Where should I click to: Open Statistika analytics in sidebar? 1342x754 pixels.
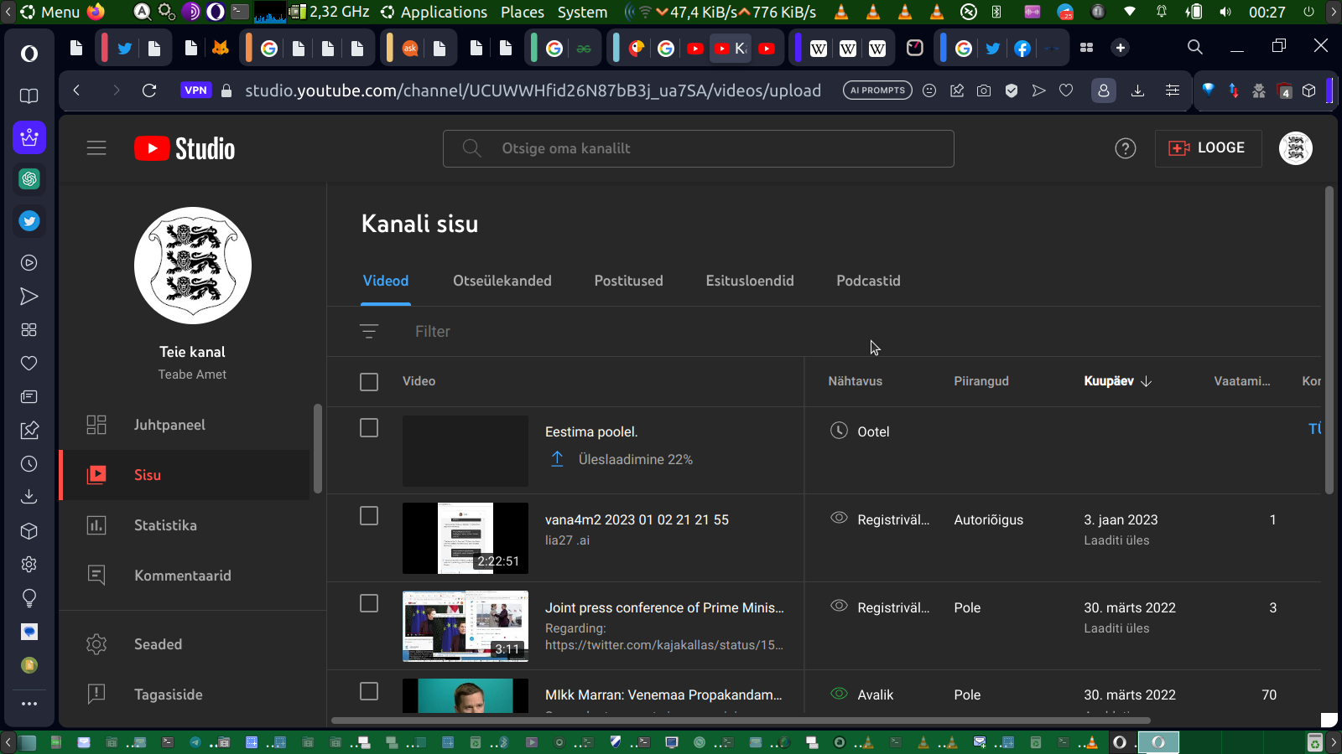(165, 525)
